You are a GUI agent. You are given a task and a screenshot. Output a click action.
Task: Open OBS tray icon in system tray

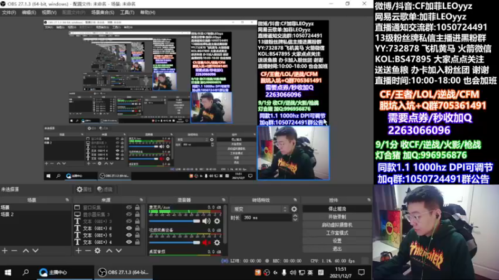pyautogui.click(x=267, y=273)
